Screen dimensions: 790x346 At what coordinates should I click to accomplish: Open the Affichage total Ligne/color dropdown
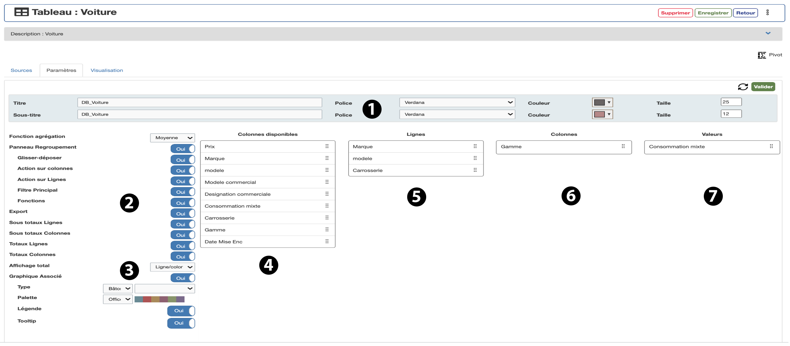(173, 268)
